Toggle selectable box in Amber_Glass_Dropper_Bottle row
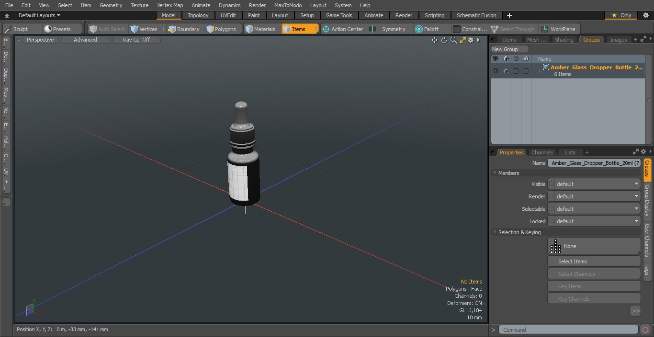Screen dimensions: 654x337 (516, 71)
